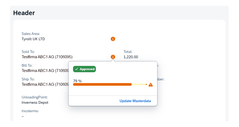Click the Approved status text

coord(87,69)
